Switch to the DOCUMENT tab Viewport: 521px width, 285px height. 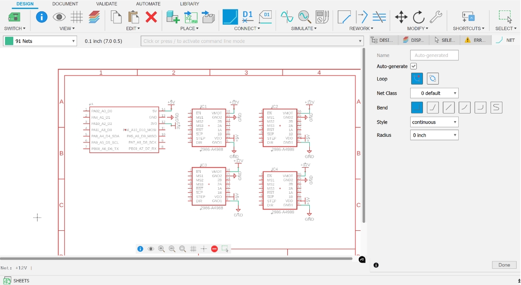(65, 4)
